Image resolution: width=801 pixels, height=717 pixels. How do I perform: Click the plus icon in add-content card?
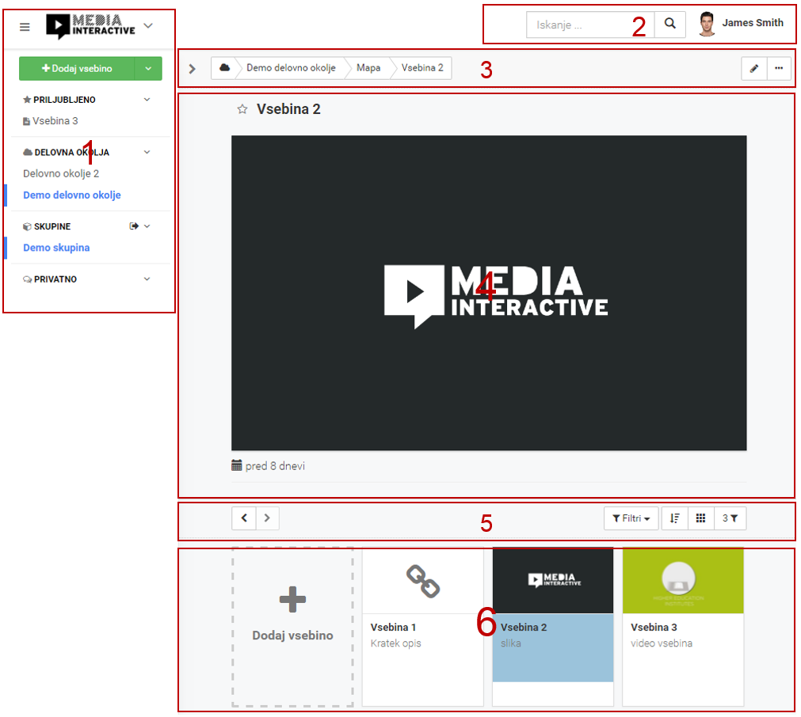[292, 599]
